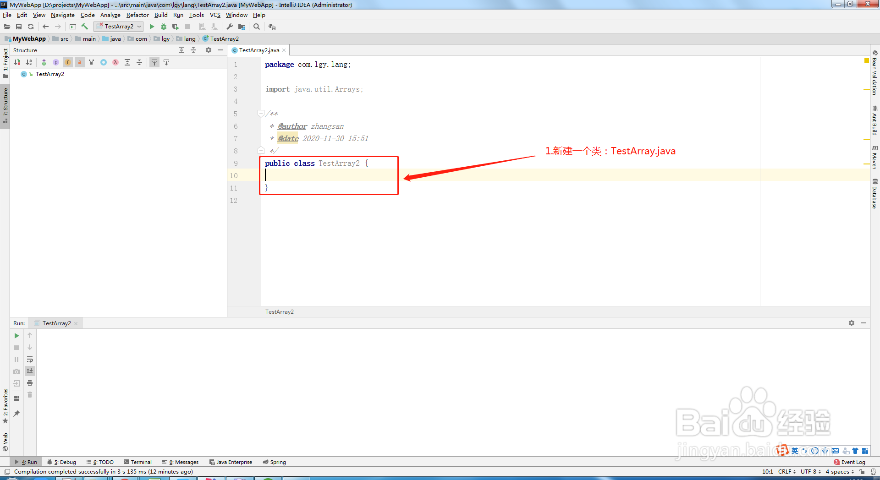The width and height of the screenshot is (880, 480).
Task: Open the Navigate menu
Action: [x=63, y=15]
